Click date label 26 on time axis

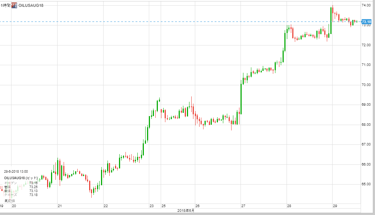click(197, 206)
